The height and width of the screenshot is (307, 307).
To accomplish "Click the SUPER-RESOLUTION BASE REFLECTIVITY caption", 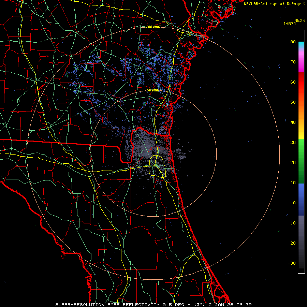I will 107,305.
